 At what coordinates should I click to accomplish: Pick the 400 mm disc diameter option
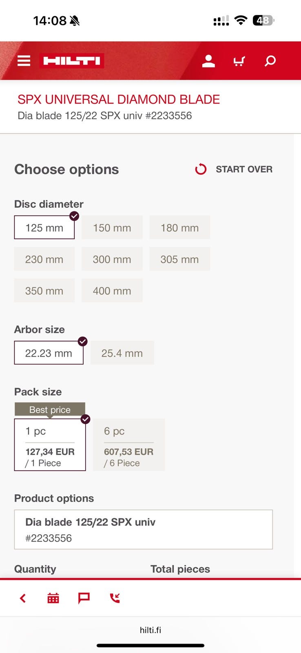click(x=112, y=291)
